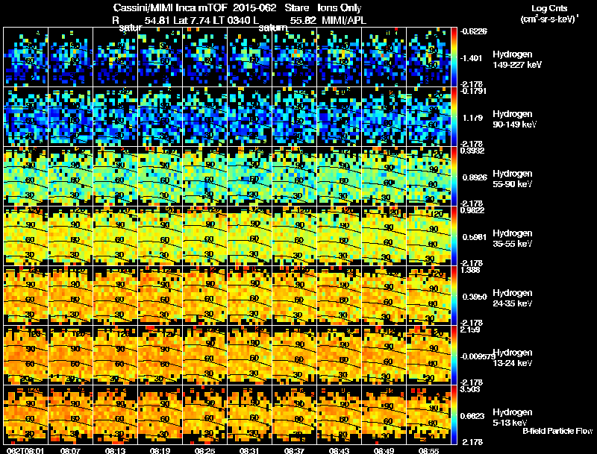597x454 pixels.
Task: Click the Hydrogen 55-90 keV row label
Action: click(x=512, y=179)
